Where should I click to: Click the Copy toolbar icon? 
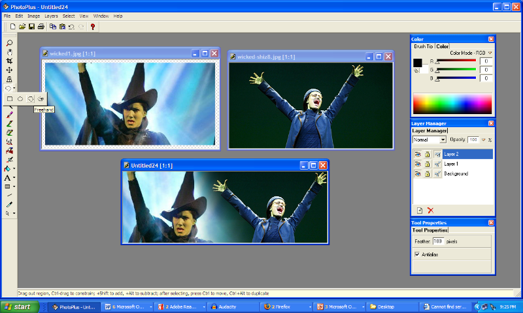coord(53,27)
